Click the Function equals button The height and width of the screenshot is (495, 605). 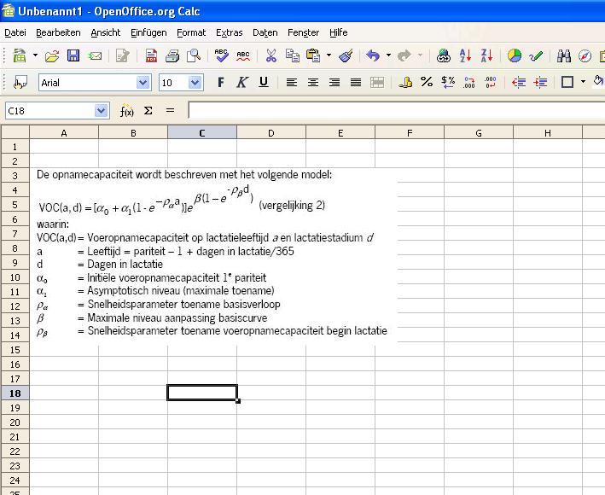[170, 111]
